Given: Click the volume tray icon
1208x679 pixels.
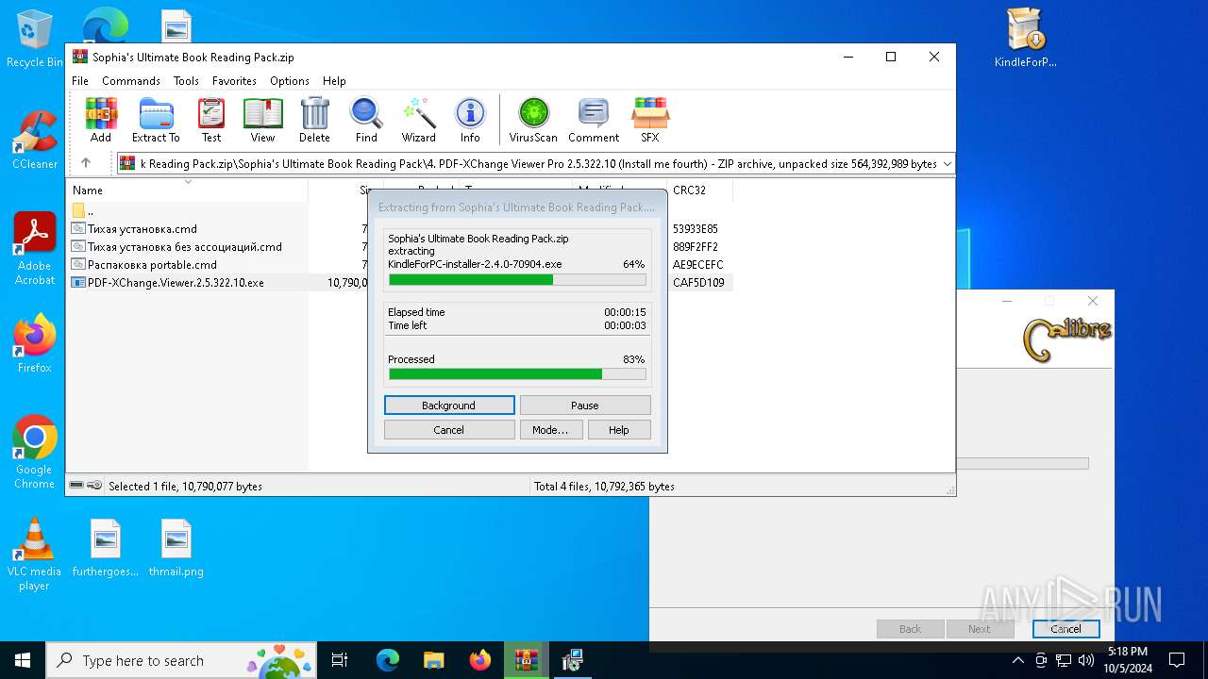Looking at the screenshot, I should pyautogui.click(x=1086, y=660).
